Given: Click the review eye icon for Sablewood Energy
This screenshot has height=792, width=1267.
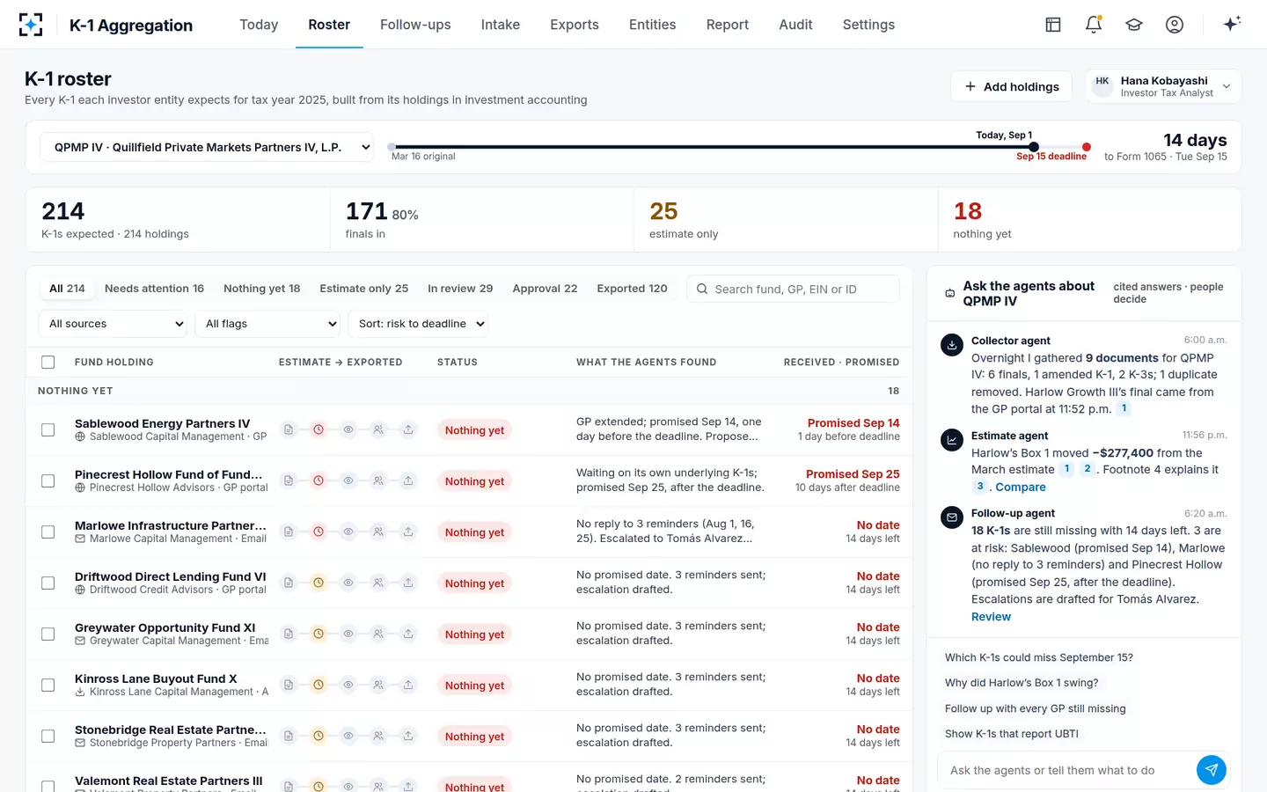Looking at the screenshot, I should pyautogui.click(x=348, y=430).
